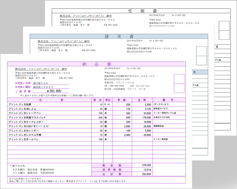Viewport: 237px width, 189px height.
Task: Click the 備考 column header on 納品書
Action: pyautogui.click(x=169, y=100)
